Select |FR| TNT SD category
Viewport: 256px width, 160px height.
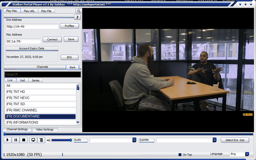click(40, 104)
